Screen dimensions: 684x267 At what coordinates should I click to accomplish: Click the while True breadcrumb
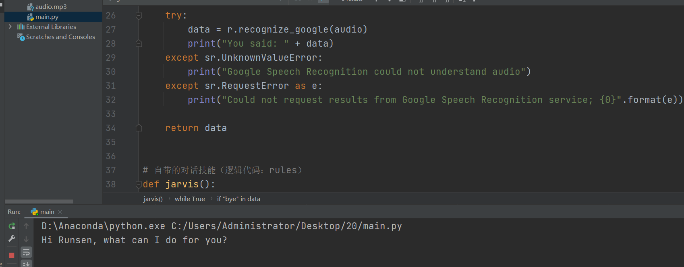tap(190, 199)
